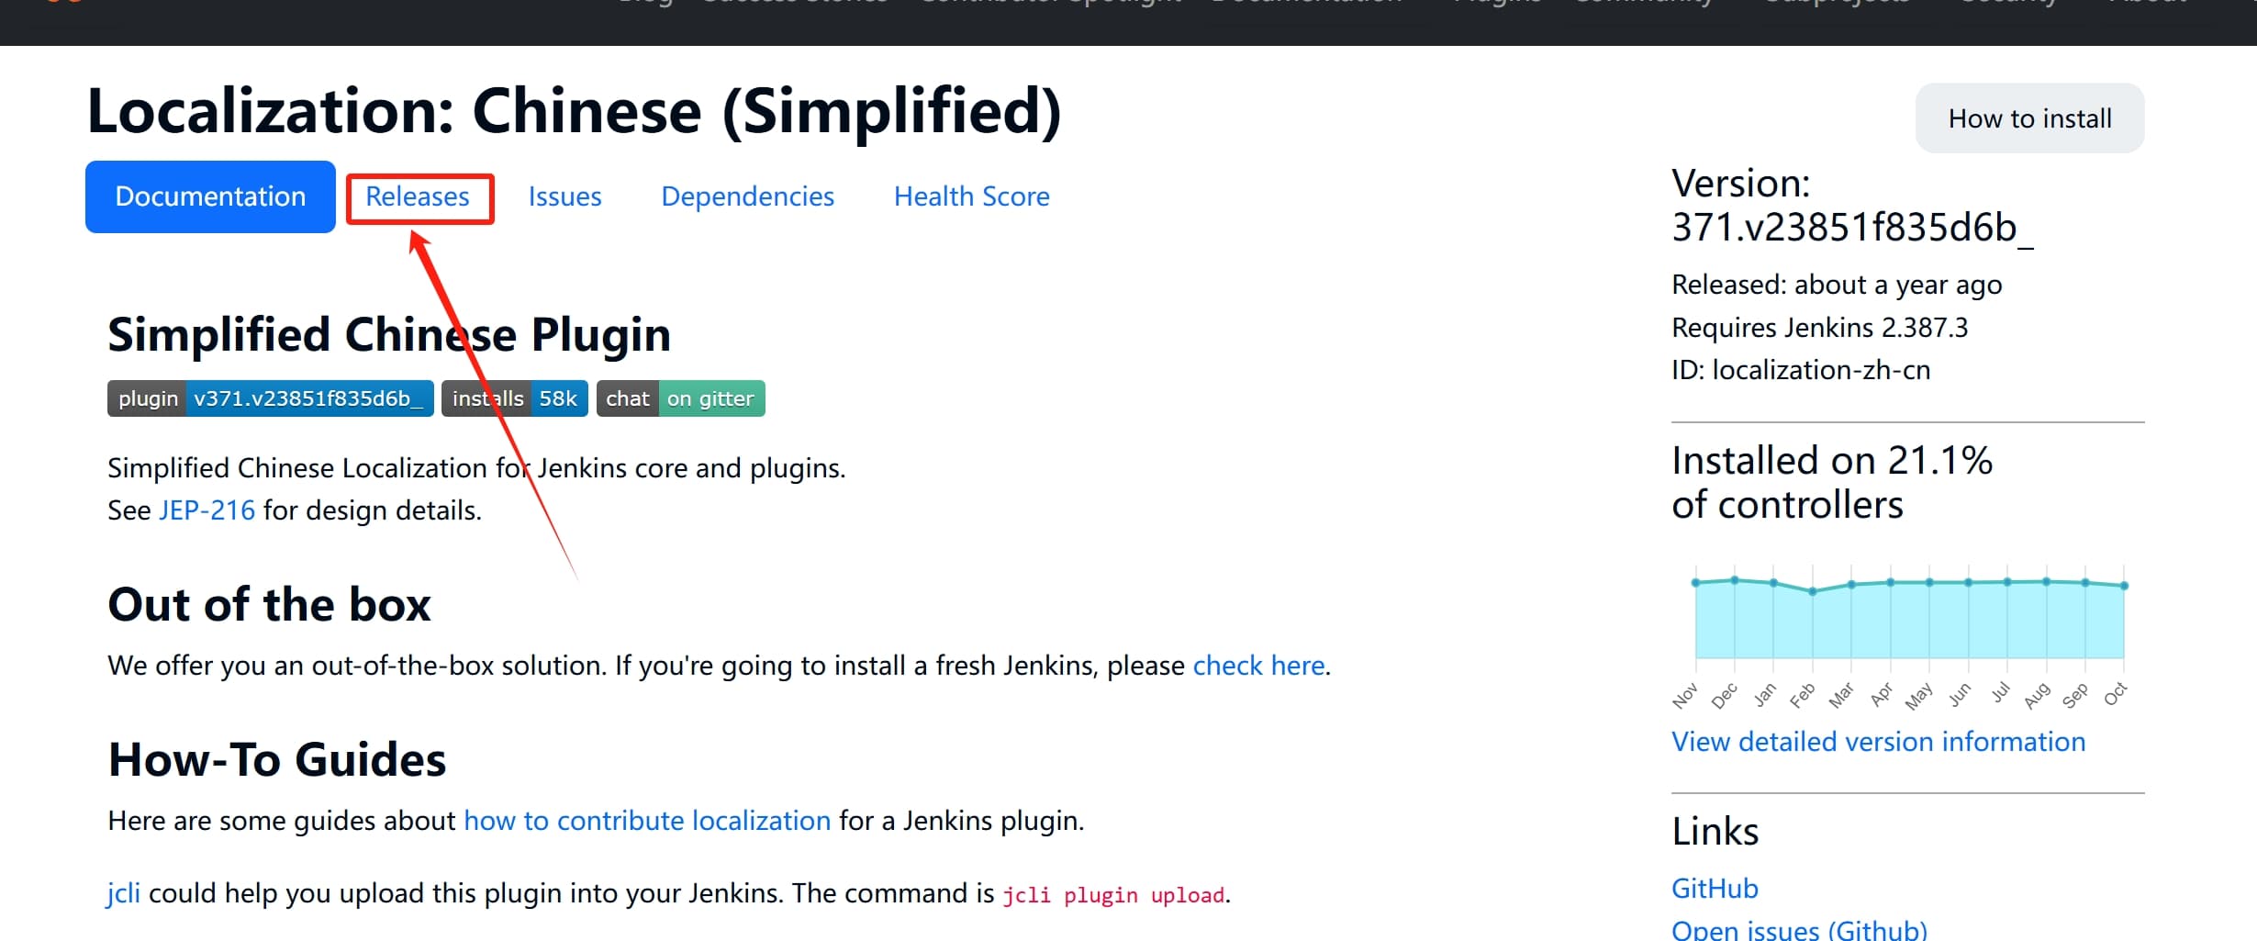Go to the GitHub link under Links
Viewport: 2257px width, 941px height.
pos(1715,889)
